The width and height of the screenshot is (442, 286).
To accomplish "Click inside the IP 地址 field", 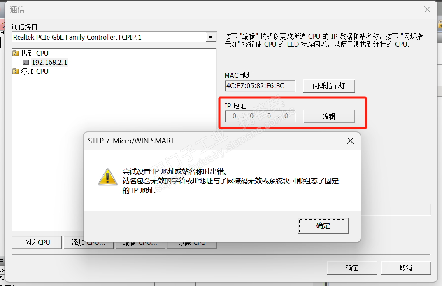I will pos(260,116).
